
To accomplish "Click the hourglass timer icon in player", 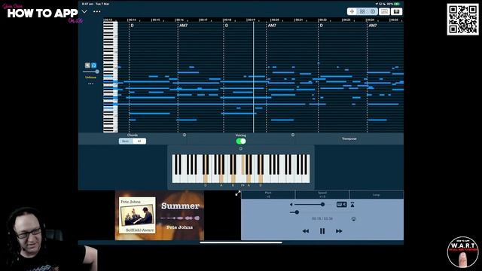I will click(x=352, y=204).
